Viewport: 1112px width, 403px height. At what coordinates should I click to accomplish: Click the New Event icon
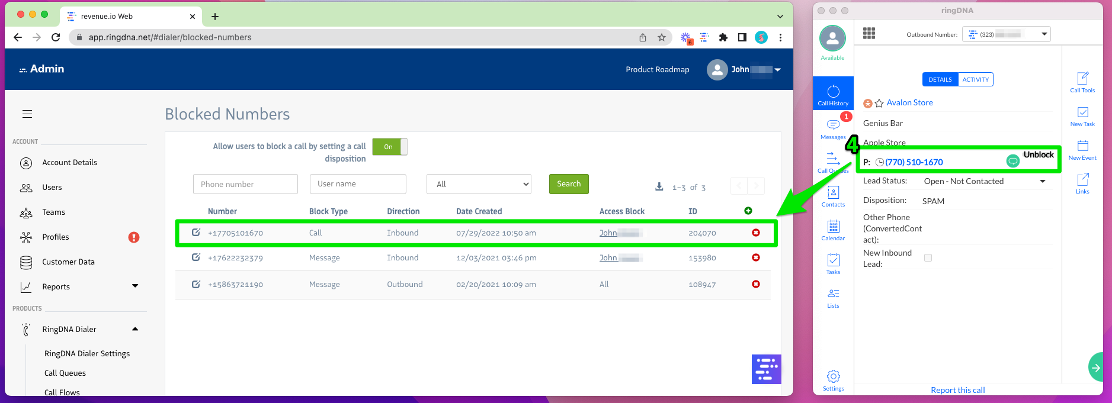click(x=1082, y=149)
